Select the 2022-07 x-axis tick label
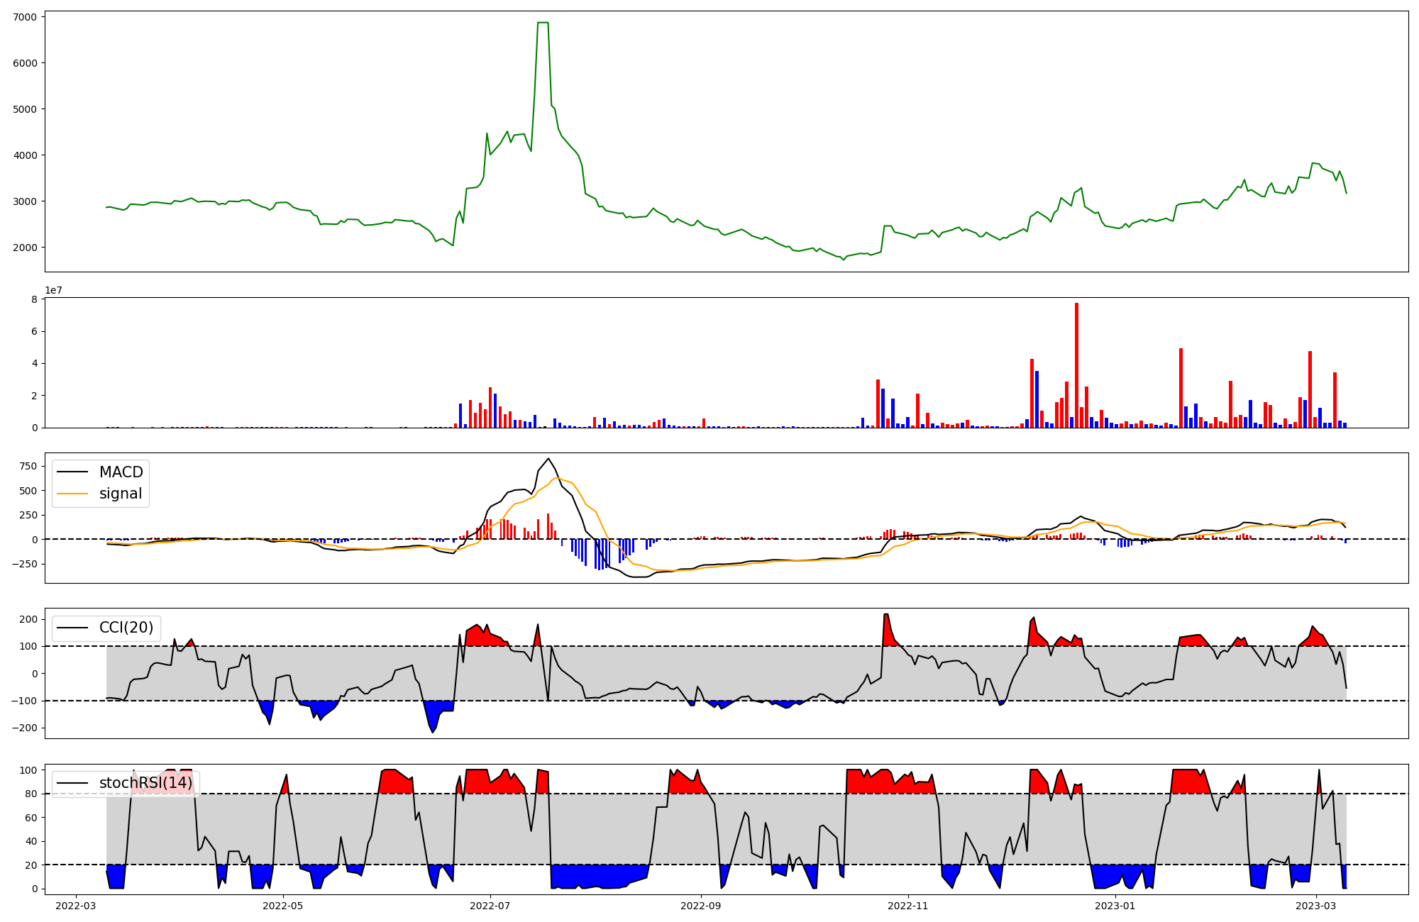This screenshot has width=1419, height=922. coord(490,906)
